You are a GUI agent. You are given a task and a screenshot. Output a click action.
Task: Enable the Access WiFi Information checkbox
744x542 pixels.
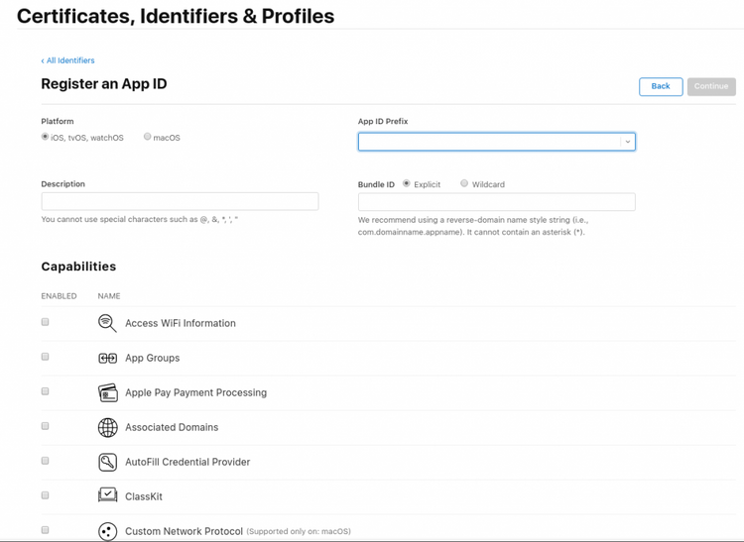[x=45, y=322]
